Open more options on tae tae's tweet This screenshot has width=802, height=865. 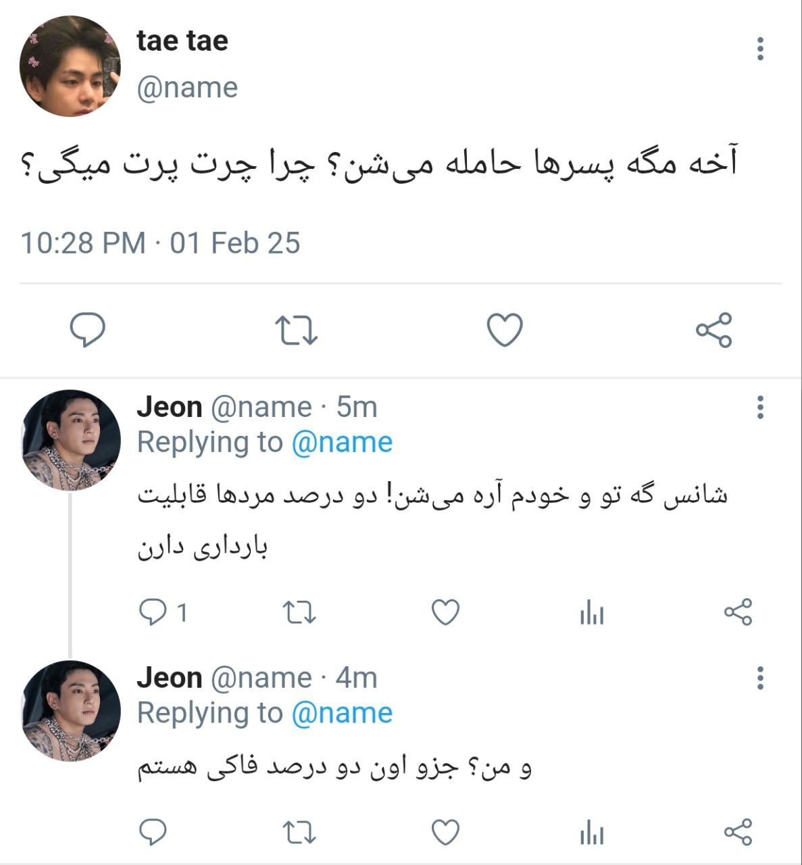coord(760,49)
